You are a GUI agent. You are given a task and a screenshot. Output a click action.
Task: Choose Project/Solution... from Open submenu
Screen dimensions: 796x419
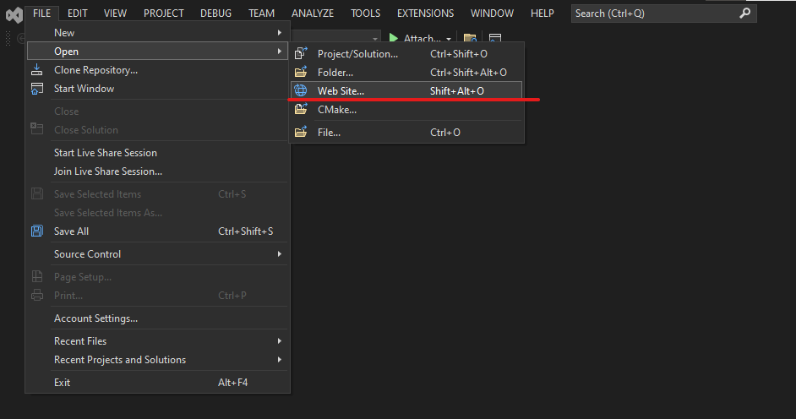406,54
